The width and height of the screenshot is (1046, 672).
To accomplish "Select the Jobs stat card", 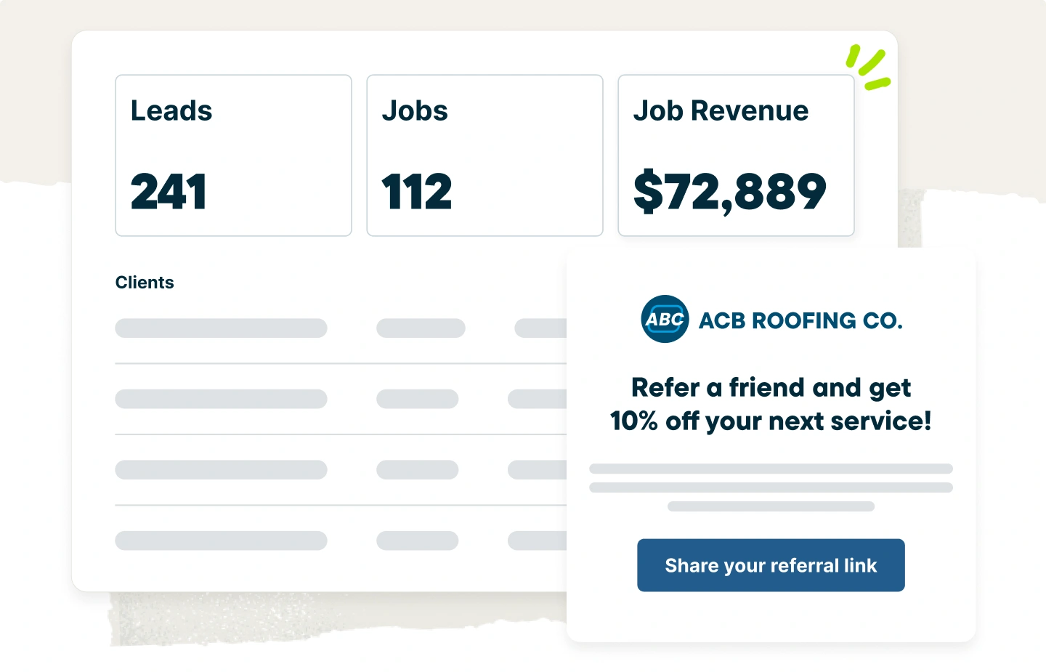I will [485, 155].
